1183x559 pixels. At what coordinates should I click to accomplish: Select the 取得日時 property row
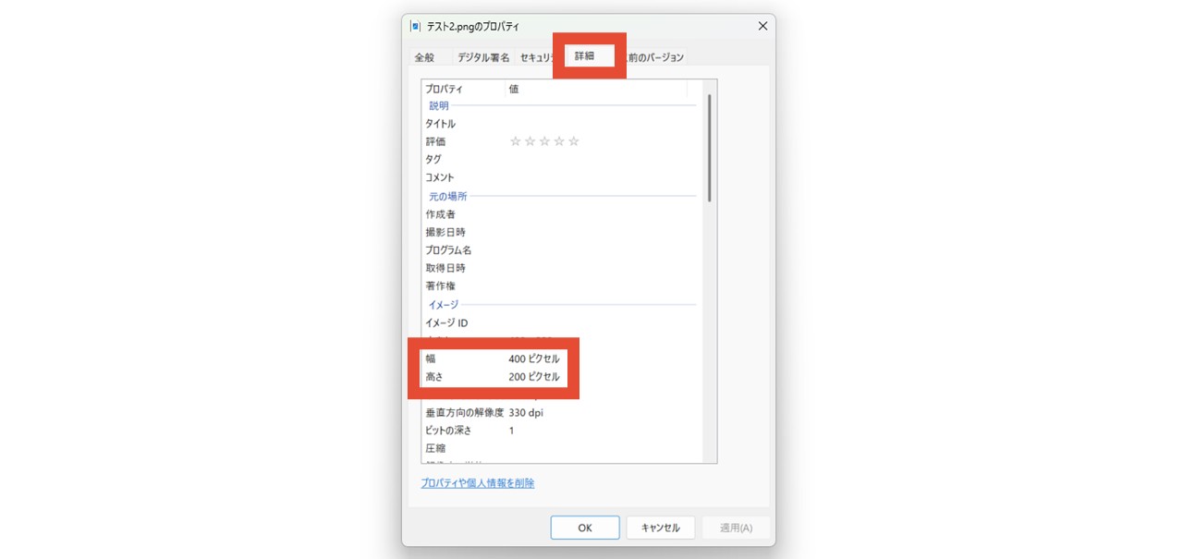tap(561, 268)
